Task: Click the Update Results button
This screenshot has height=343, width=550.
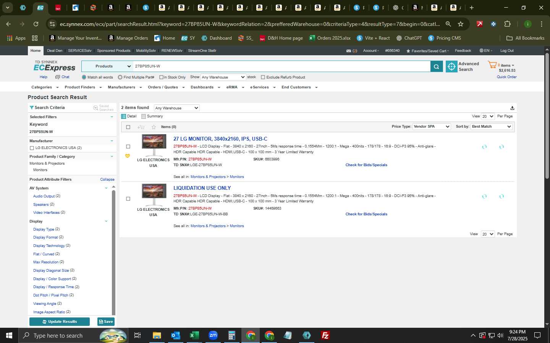Action: 60,322
